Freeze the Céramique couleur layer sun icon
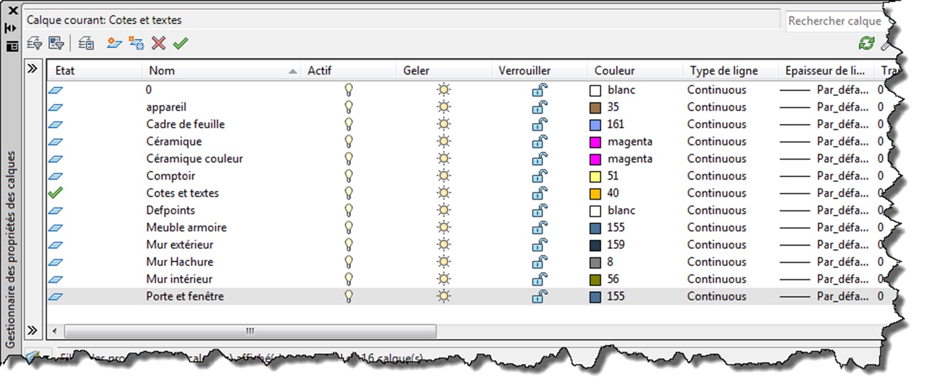The height and width of the screenshot is (391, 925). [443, 159]
